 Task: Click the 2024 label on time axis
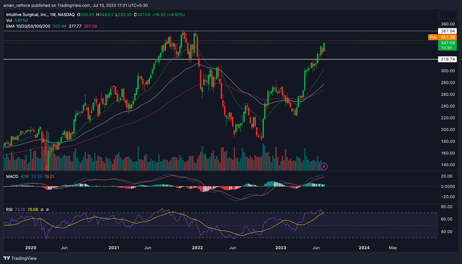tap(364, 248)
